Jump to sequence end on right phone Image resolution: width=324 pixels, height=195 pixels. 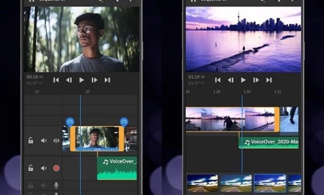point(269,80)
